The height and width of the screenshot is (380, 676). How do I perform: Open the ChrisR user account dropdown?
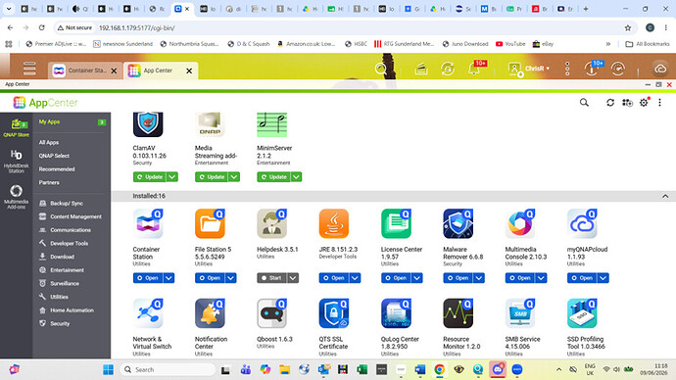point(529,69)
